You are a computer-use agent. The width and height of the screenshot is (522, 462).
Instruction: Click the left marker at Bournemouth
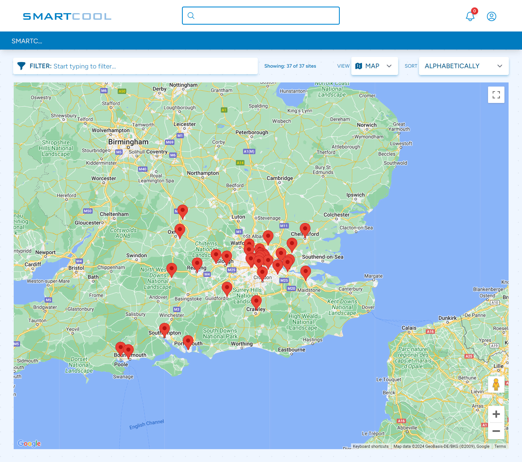tap(120, 349)
